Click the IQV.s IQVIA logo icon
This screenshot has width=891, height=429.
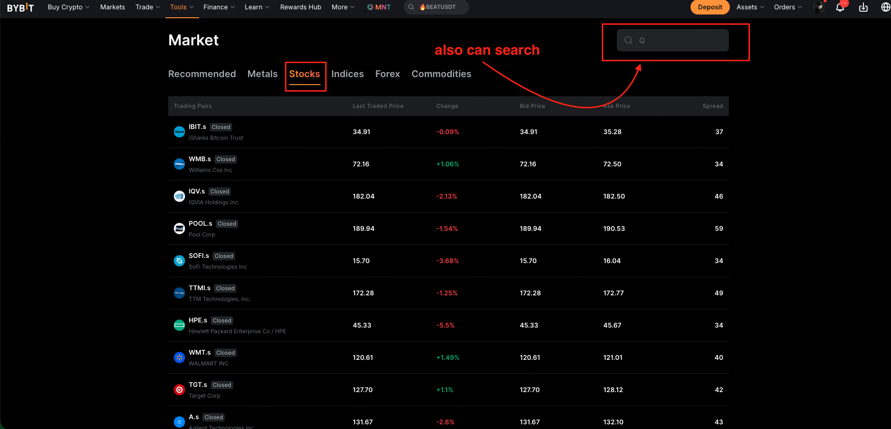click(x=179, y=196)
